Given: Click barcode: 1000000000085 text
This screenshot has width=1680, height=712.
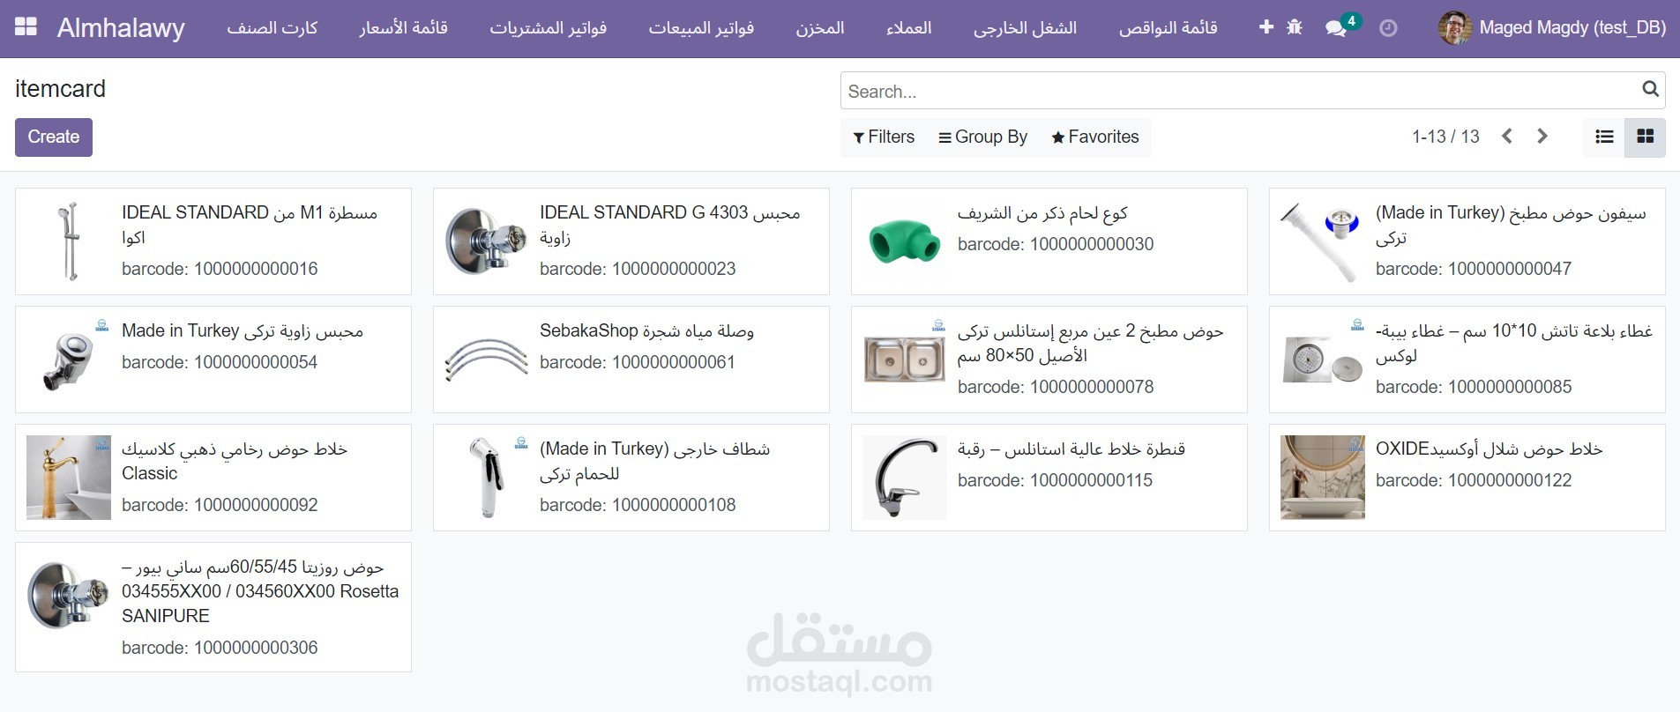Looking at the screenshot, I should 1474,387.
